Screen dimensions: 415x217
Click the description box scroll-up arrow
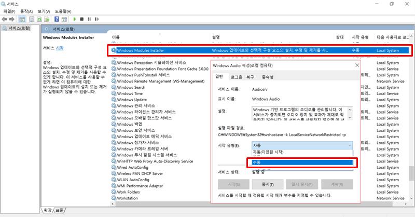[350, 110]
